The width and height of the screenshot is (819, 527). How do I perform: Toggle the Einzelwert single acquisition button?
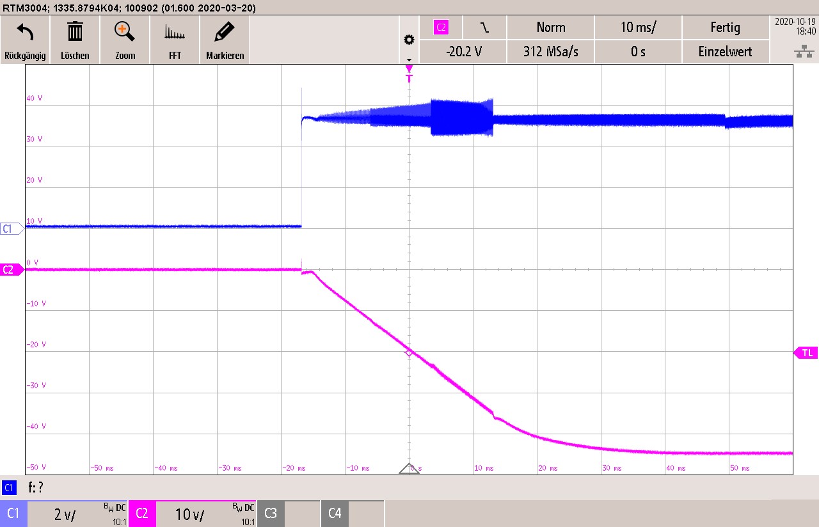point(726,52)
